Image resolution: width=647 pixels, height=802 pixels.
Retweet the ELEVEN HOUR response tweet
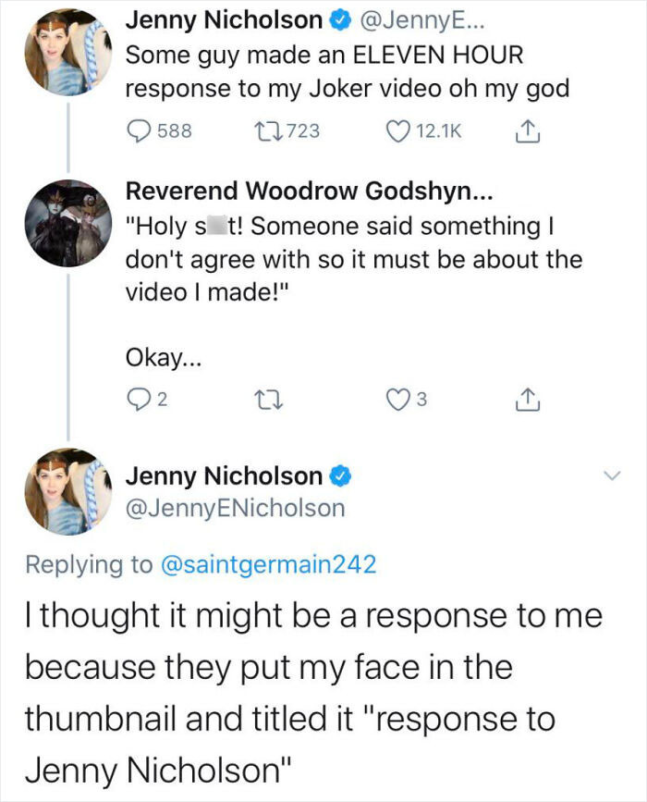(x=264, y=131)
